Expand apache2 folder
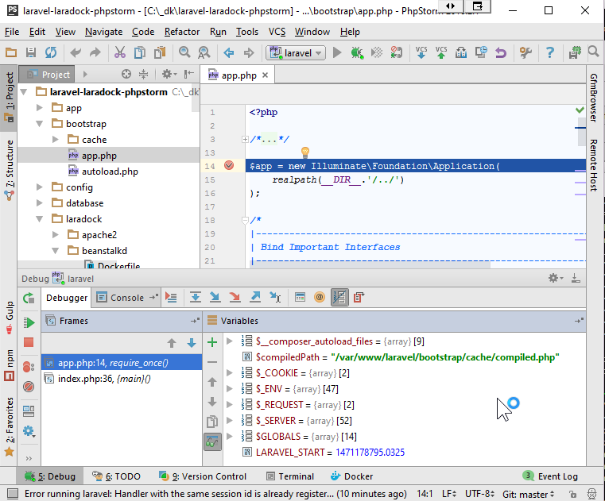The height and width of the screenshot is (501, 605). [x=55, y=235]
